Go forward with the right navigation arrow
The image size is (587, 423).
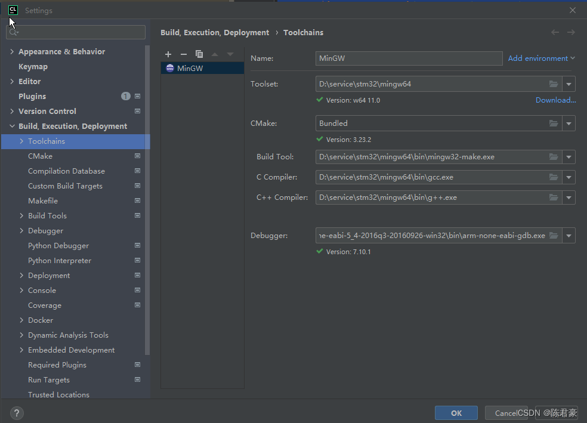tap(571, 33)
